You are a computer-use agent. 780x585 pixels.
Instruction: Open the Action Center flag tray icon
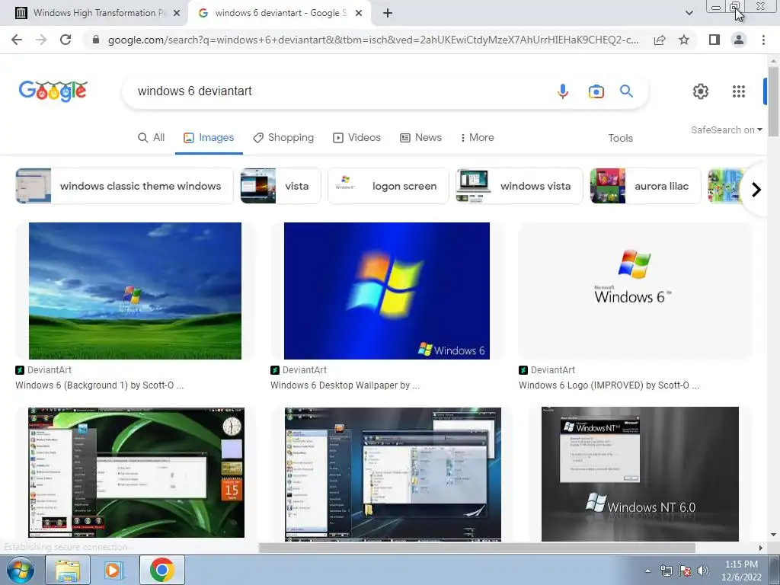tap(685, 571)
